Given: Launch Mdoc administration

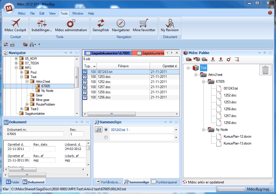Looking at the screenshot, I should pos(71,25).
